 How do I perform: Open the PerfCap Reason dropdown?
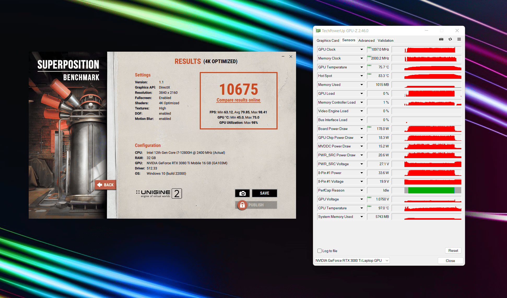(362, 190)
